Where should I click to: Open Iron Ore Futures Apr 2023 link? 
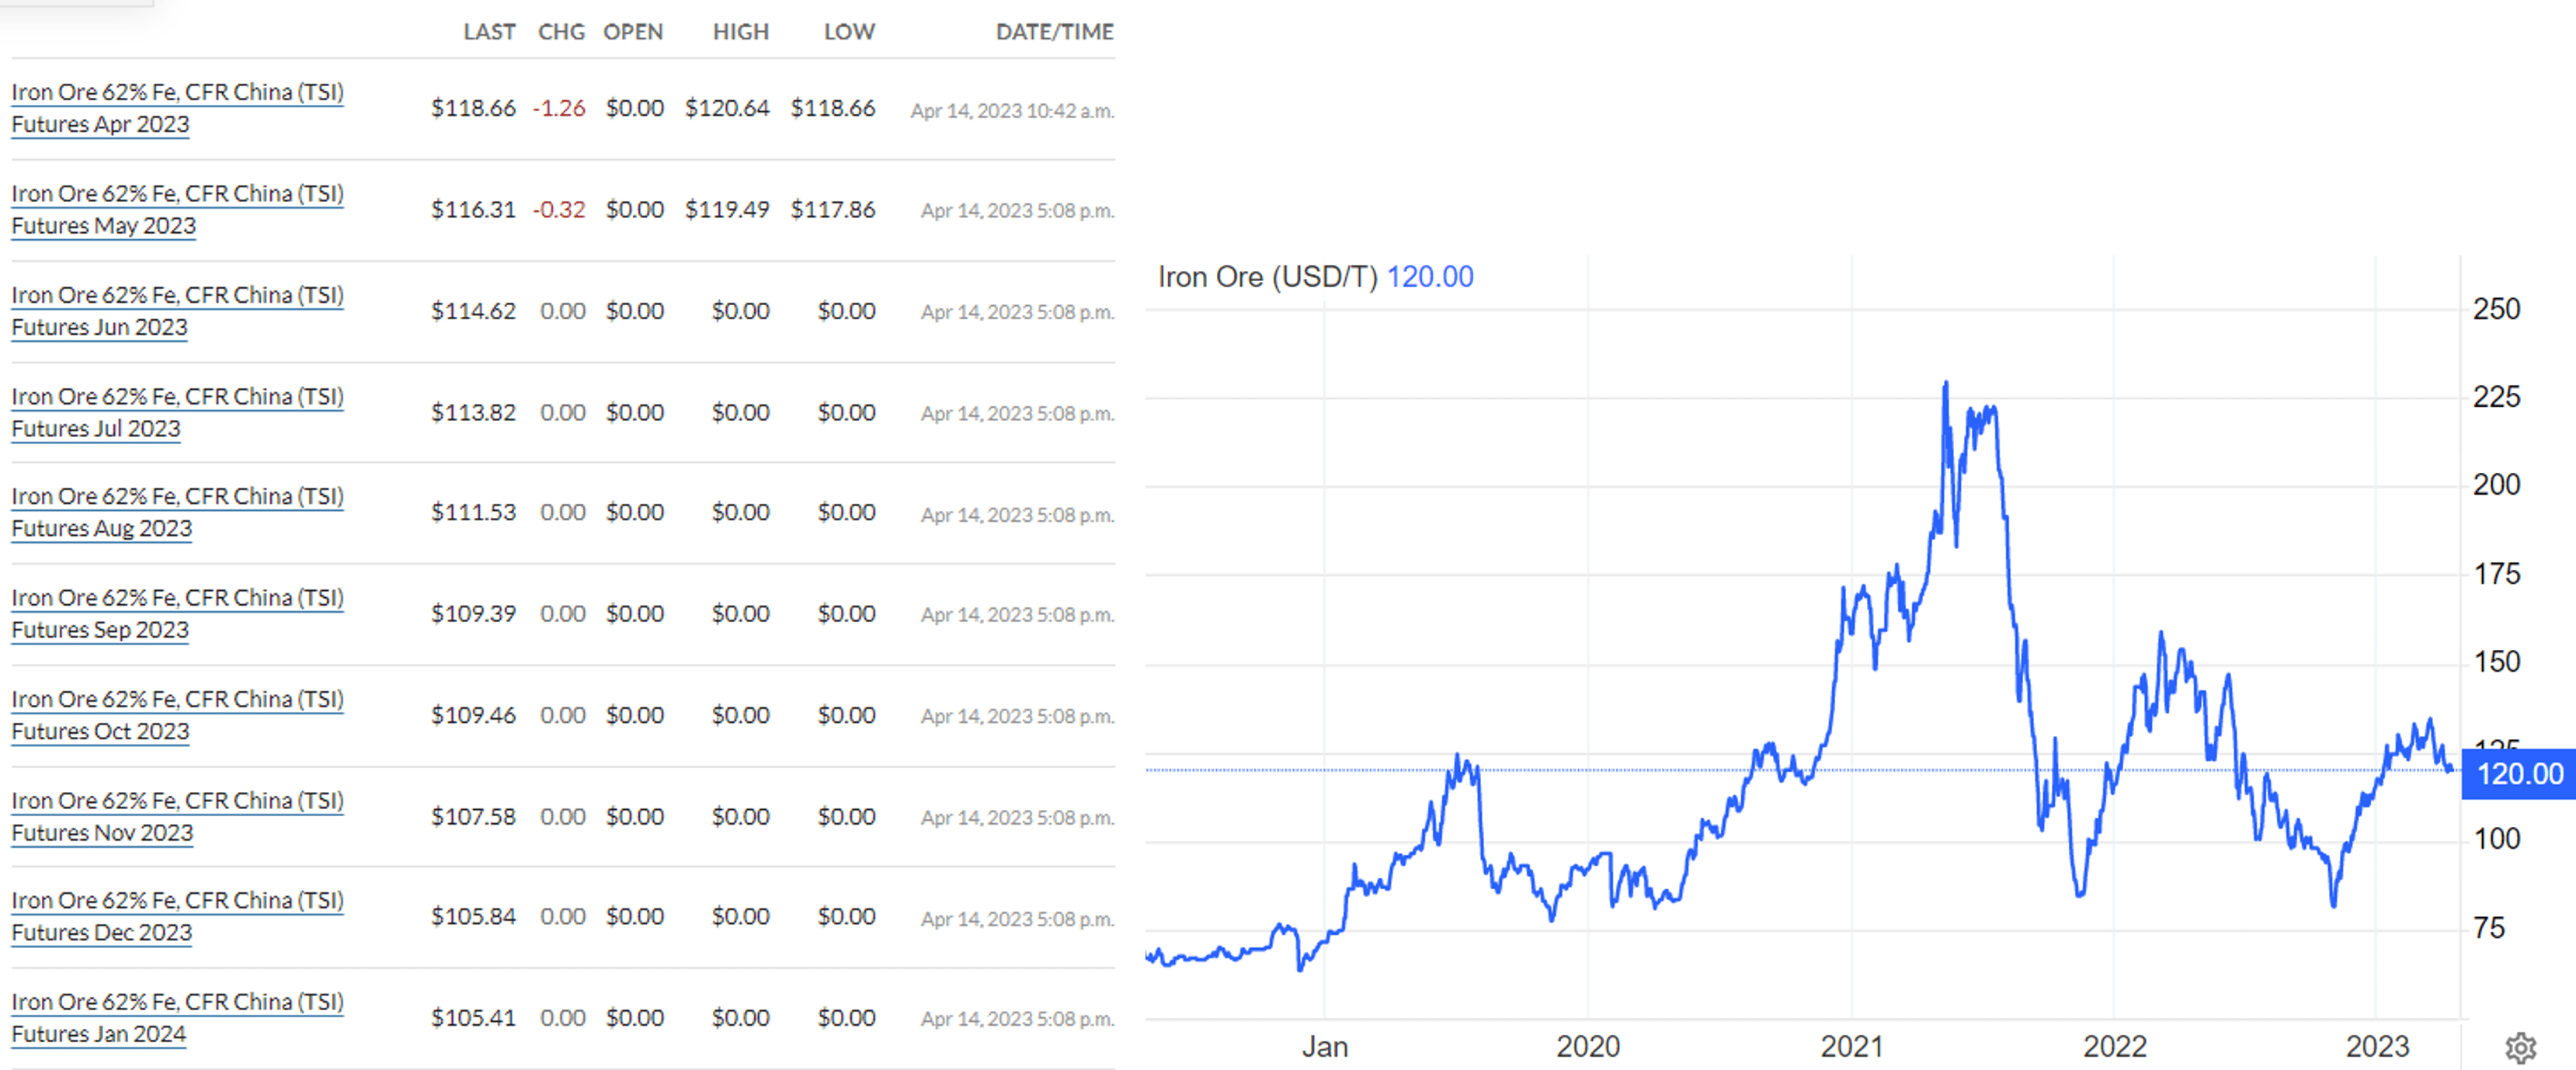click(x=177, y=108)
